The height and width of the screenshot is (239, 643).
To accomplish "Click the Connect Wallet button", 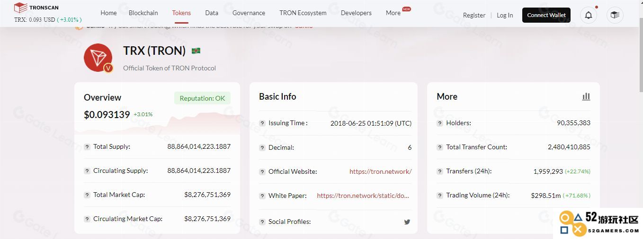I will pyautogui.click(x=546, y=15).
